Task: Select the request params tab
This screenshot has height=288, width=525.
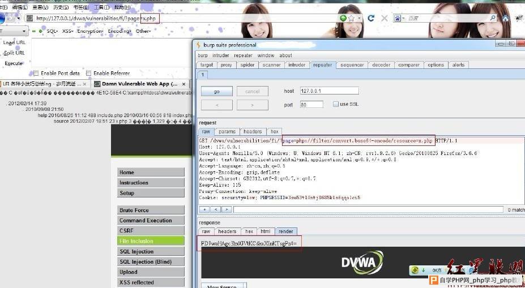Action: point(227,131)
